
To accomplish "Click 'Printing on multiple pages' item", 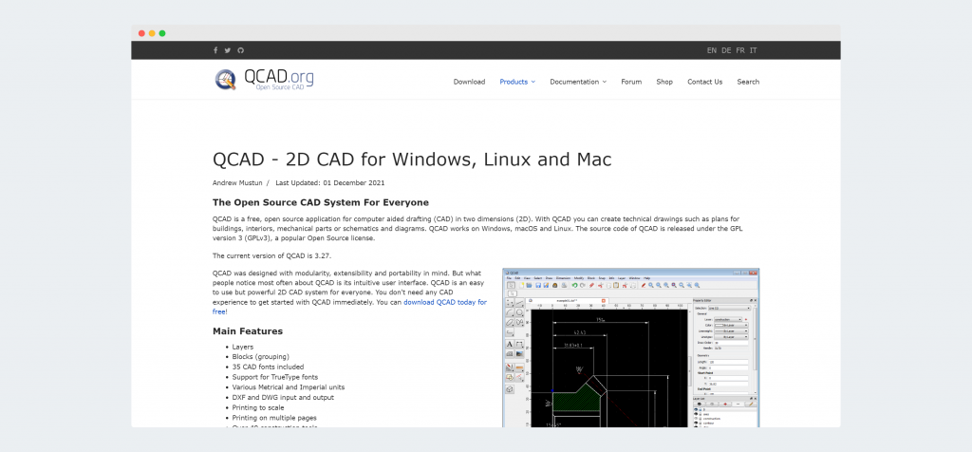I will click(x=274, y=418).
